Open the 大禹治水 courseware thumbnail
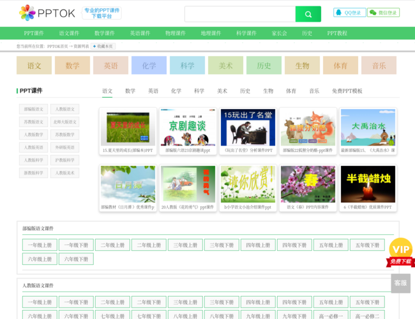The height and width of the screenshot is (319, 415). tap(368, 128)
